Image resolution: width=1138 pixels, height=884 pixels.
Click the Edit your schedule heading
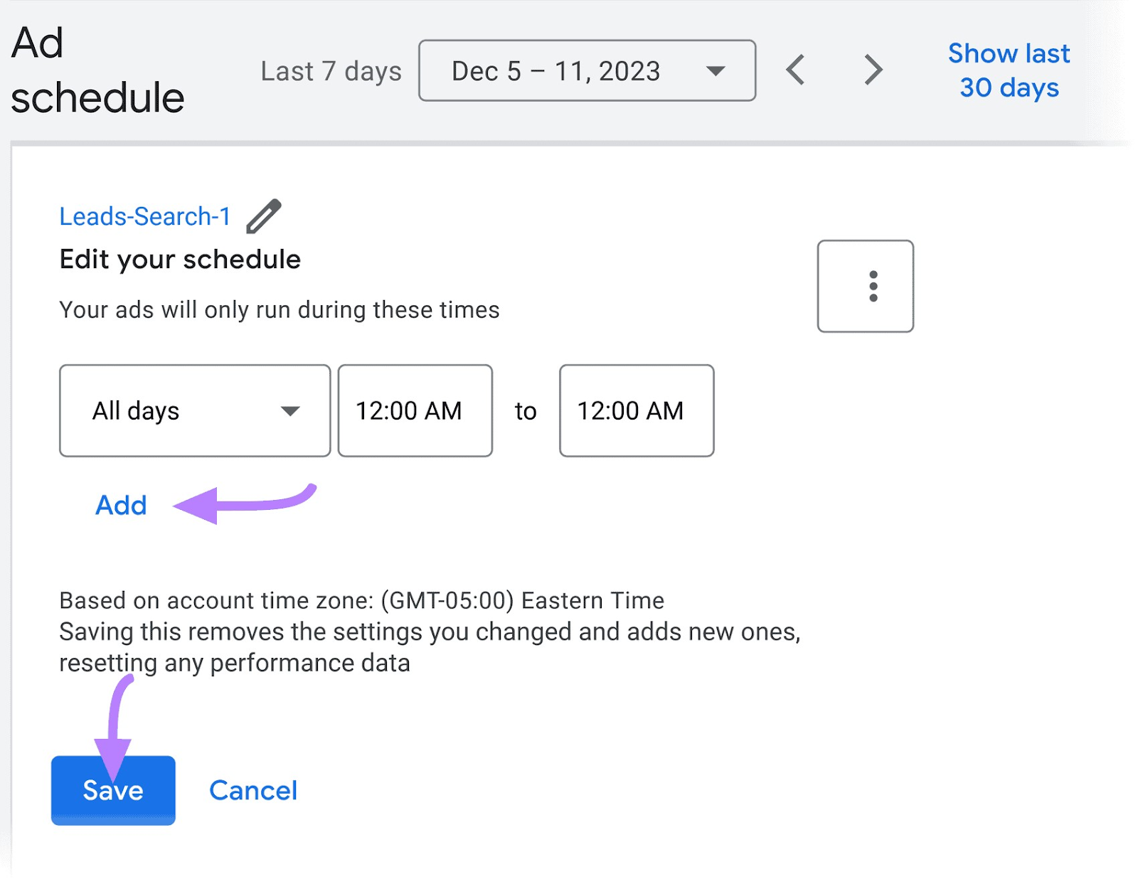180,260
